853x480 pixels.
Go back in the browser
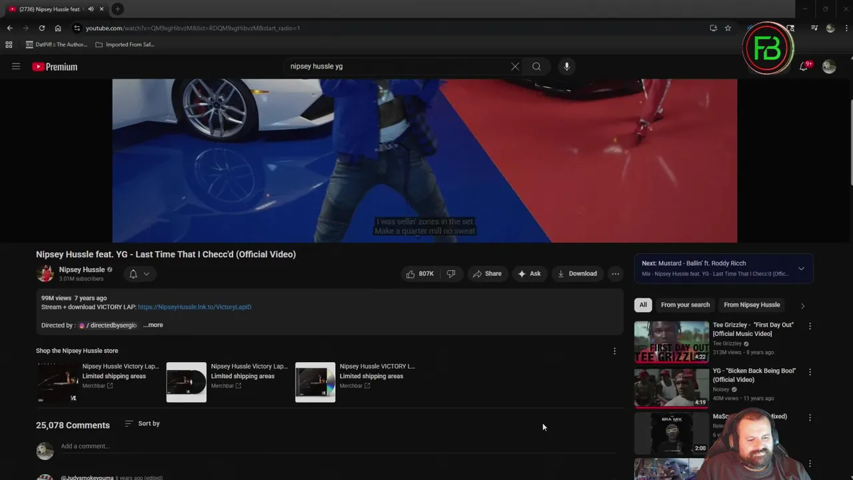click(9, 28)
